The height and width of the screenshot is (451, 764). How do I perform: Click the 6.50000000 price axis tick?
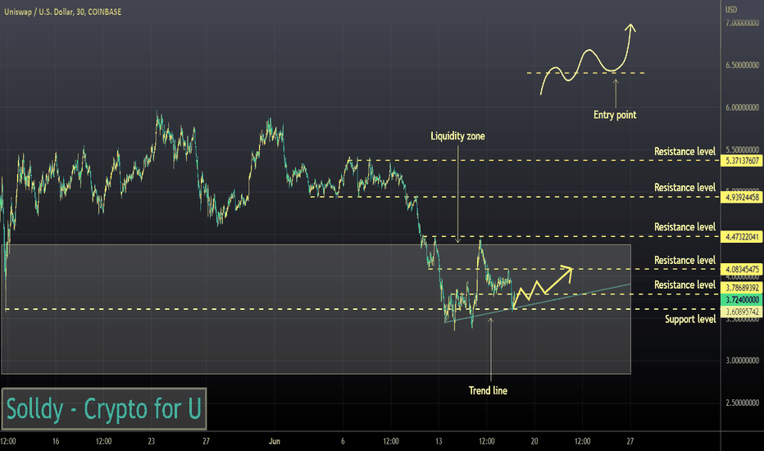742,65
